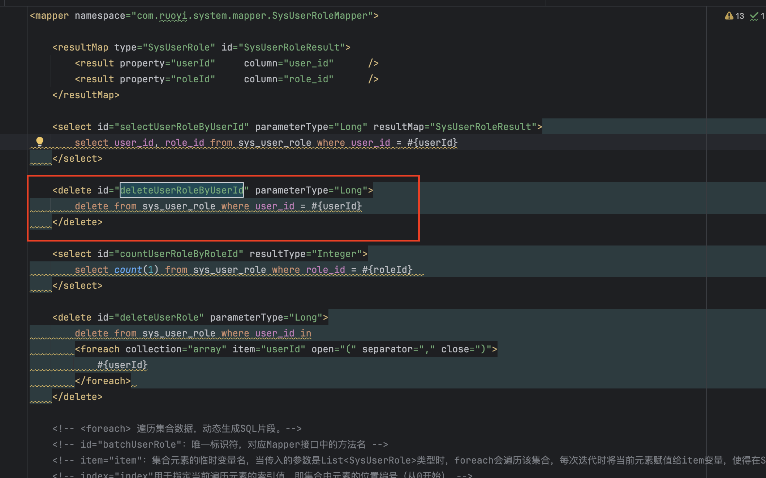Click the green typo checkmark indicator
This screenshot has width=766, height=478.
tap(754, 16)
